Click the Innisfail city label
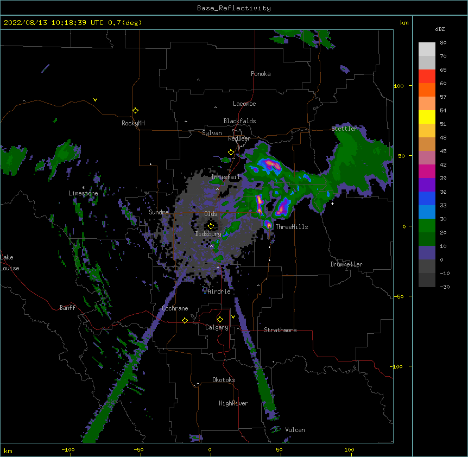The height and width of the screenshot is (457, 468). [x=225, y=177]
